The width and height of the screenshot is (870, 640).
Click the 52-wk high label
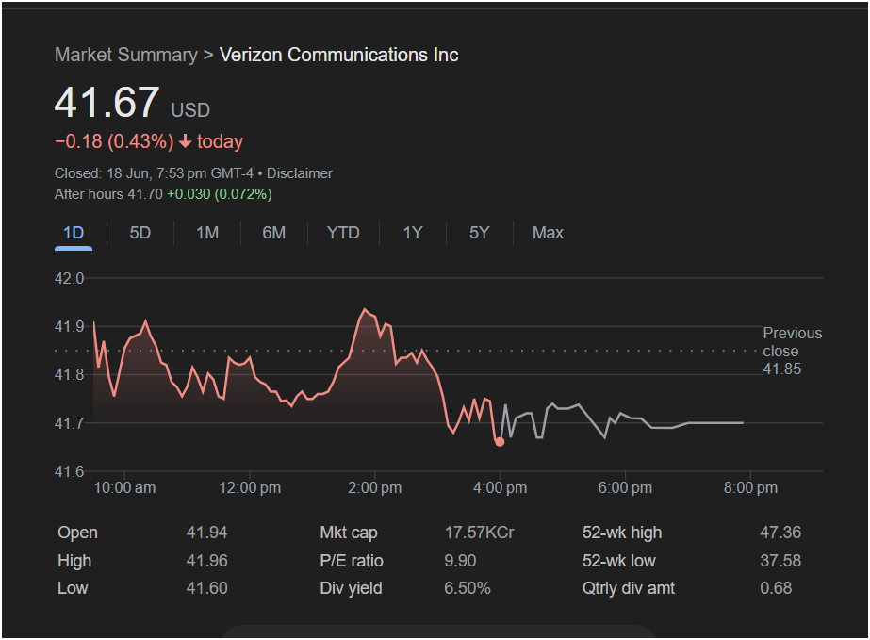(x=622, y=533)
